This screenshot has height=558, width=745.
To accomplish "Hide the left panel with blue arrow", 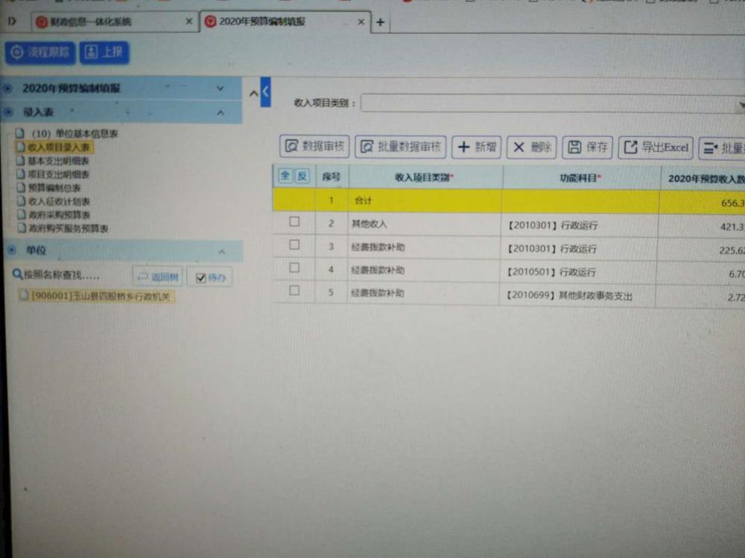I will pyautogui.click(x=265, y=91).
